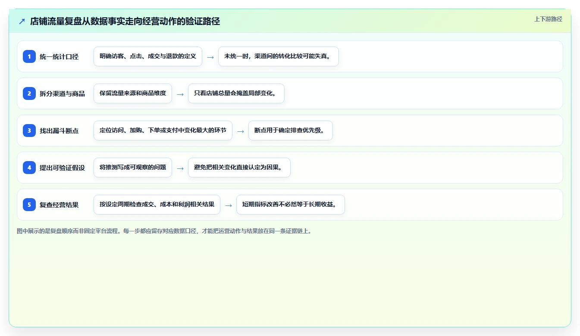Click the box 保留流量来源和商品维度
The height and width of the screenshot is (336, 580).
[133, 93]
